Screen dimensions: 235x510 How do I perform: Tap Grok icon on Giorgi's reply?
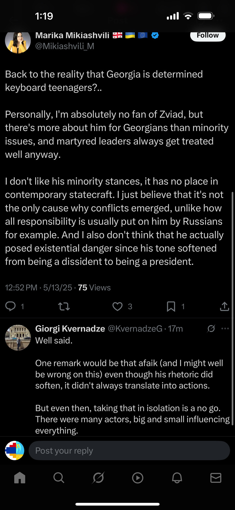[211, 328]
